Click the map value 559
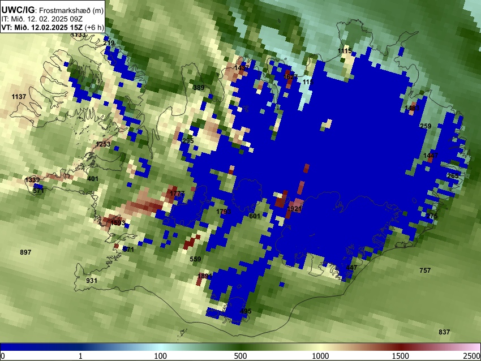This screenshot has height=361, width=481. (195, 259)
